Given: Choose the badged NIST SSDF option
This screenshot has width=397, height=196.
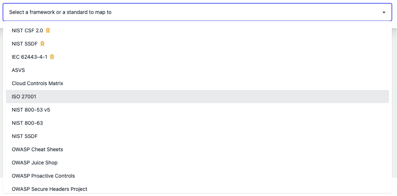Looking at the screenshot, I should click(x=25, y=44).
